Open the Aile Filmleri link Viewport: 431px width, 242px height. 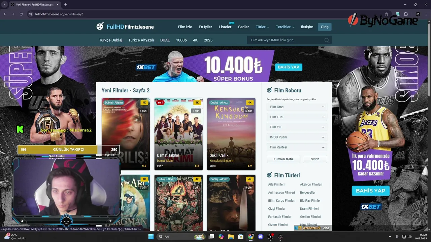coord(276,185)
